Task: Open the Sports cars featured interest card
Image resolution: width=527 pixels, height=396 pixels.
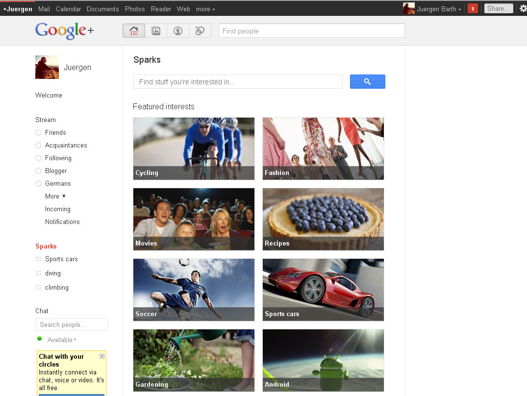Action: coord(324,290)
